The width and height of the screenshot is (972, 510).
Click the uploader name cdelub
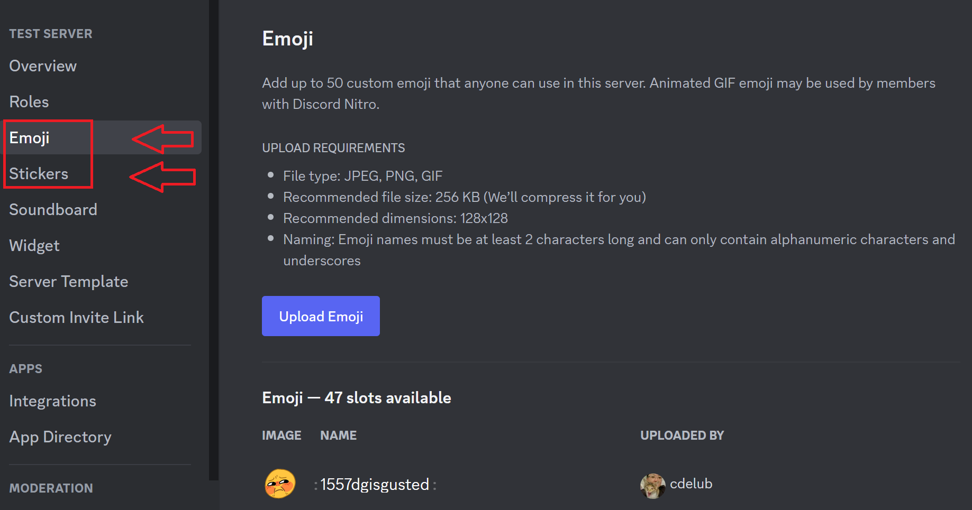tap(691, 483)
